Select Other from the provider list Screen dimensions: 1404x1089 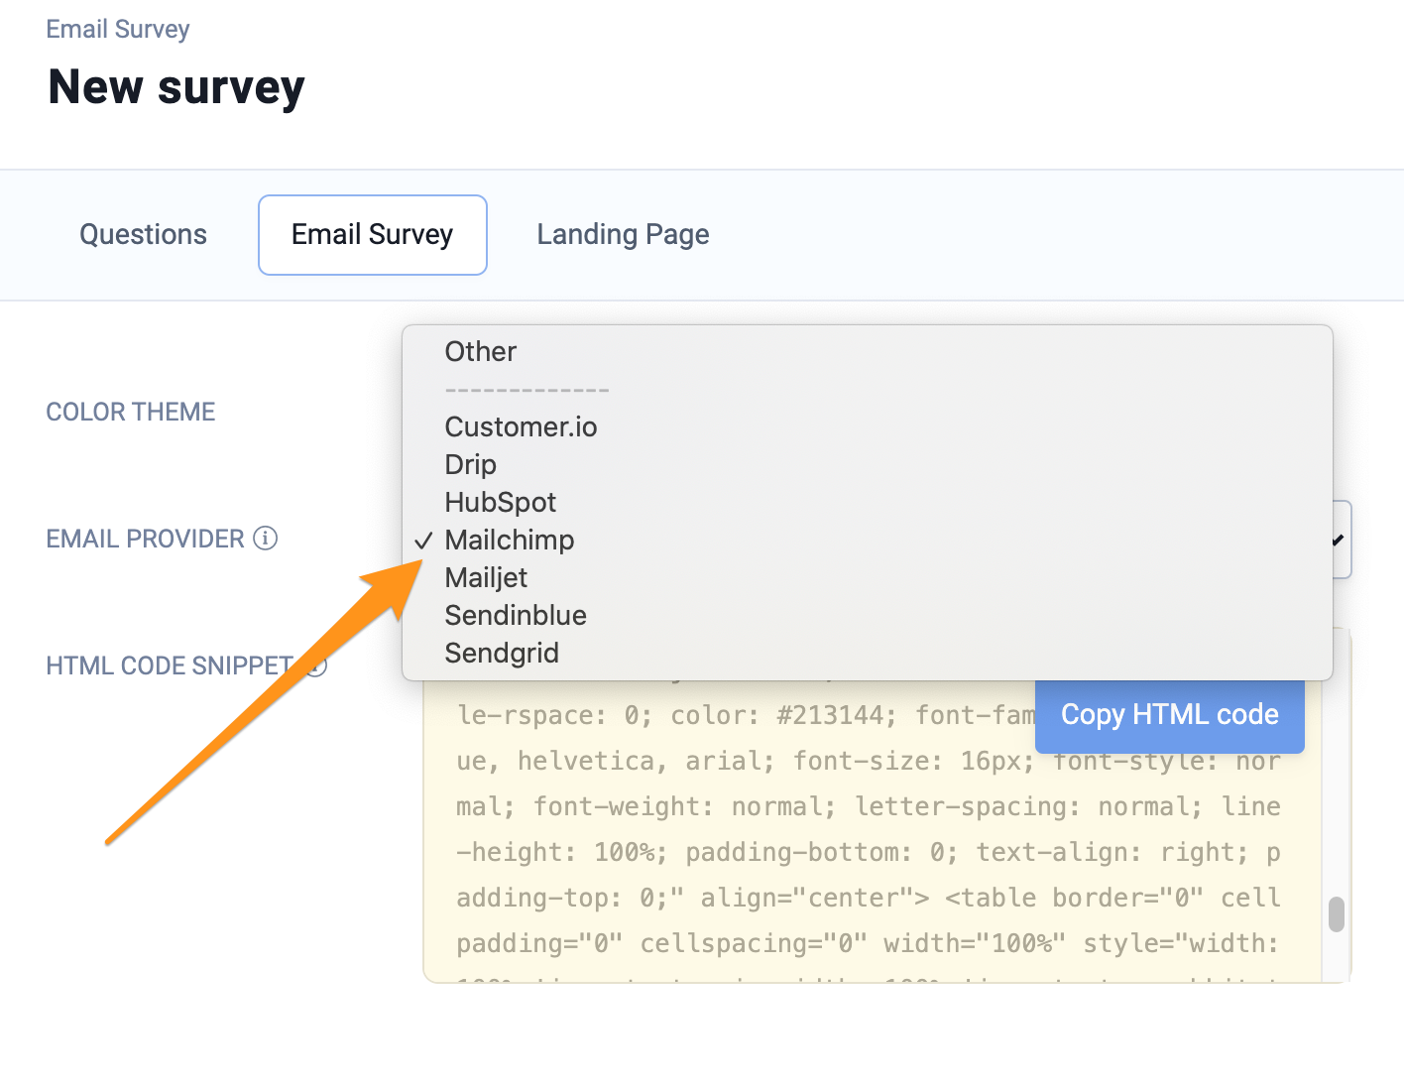point(480,352)
